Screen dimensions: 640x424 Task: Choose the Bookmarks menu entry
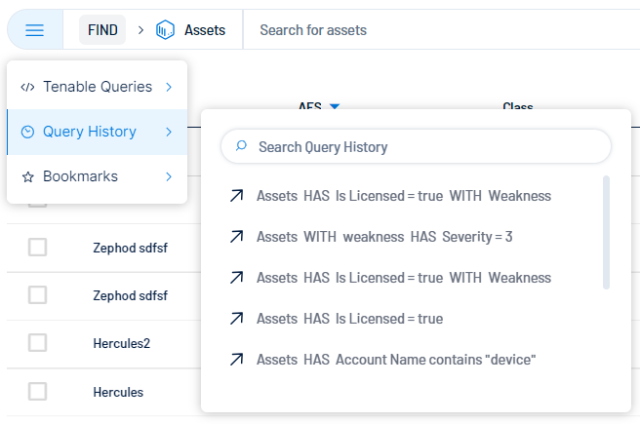tap(80, 177)
